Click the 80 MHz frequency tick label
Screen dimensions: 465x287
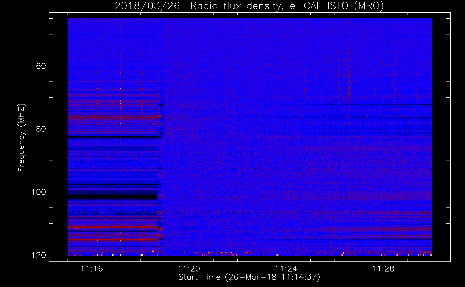pyautogui.click(x=41, y=129)
